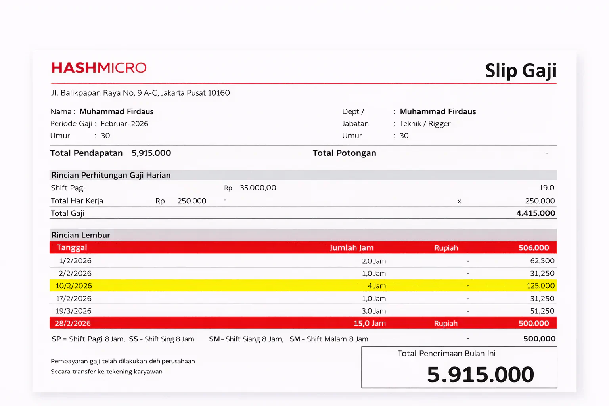Select date 1/2/2026 in overtime table
609x406 pixels.
pyautogui.click(x=75, y=261)
